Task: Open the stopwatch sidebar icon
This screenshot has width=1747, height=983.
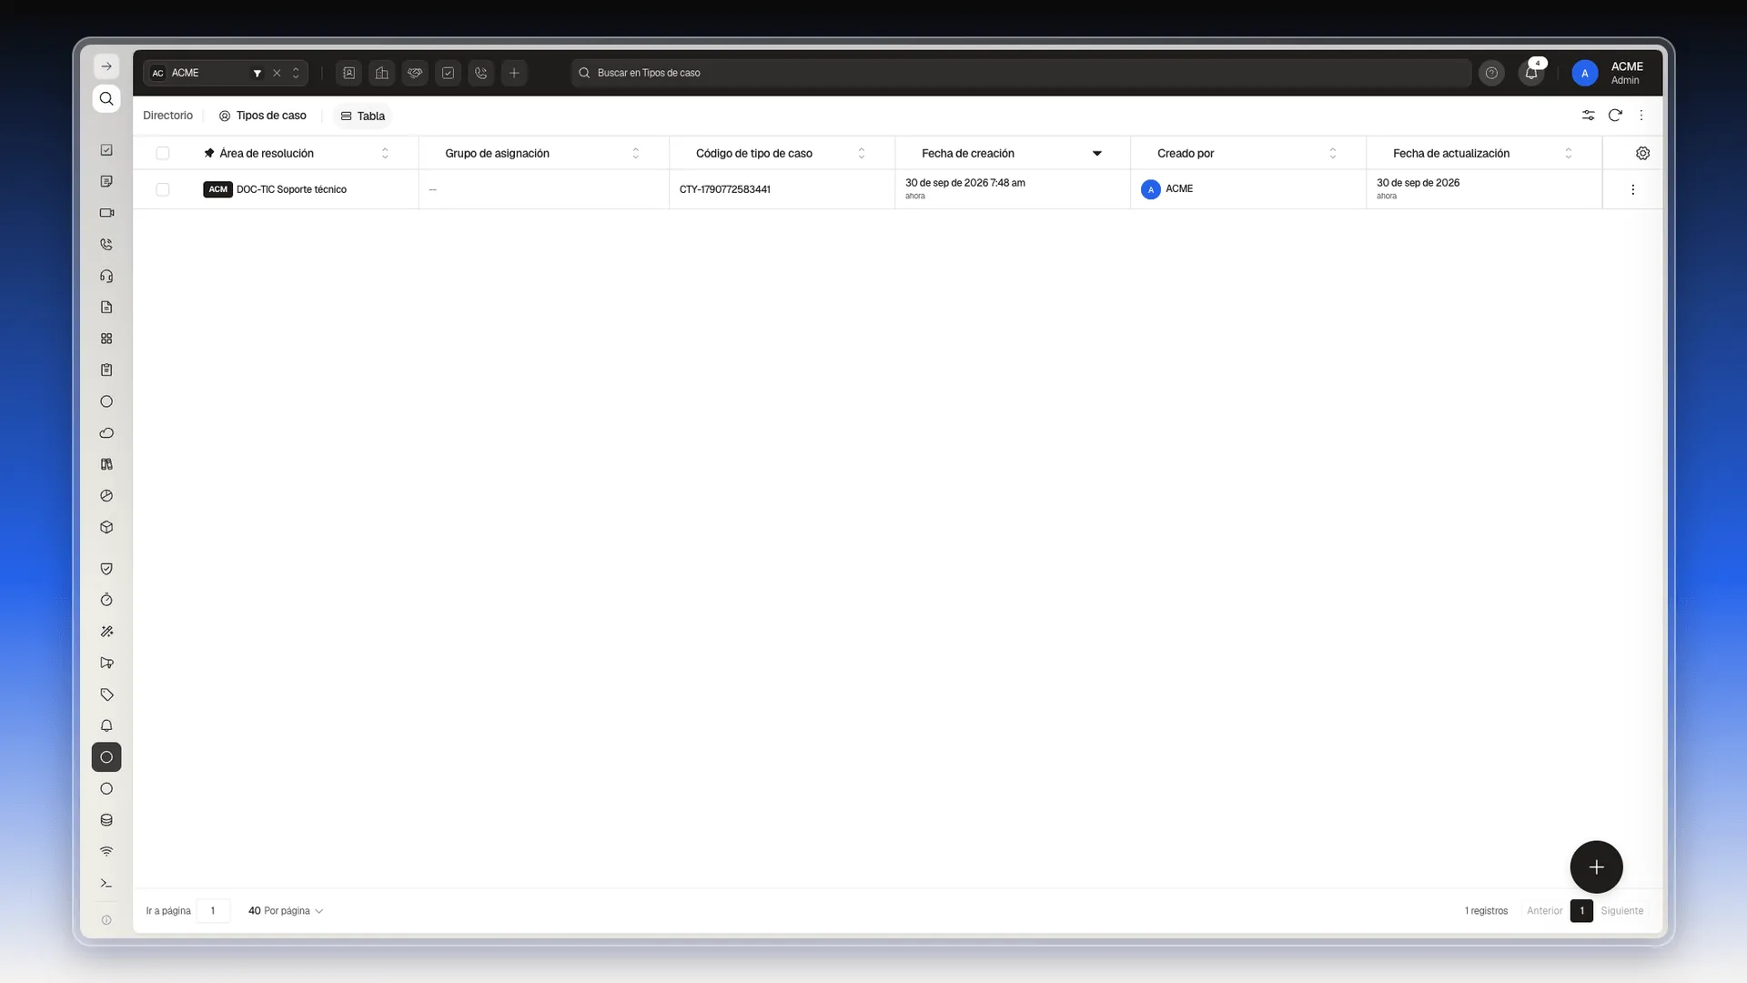Action: pos(106,600)
